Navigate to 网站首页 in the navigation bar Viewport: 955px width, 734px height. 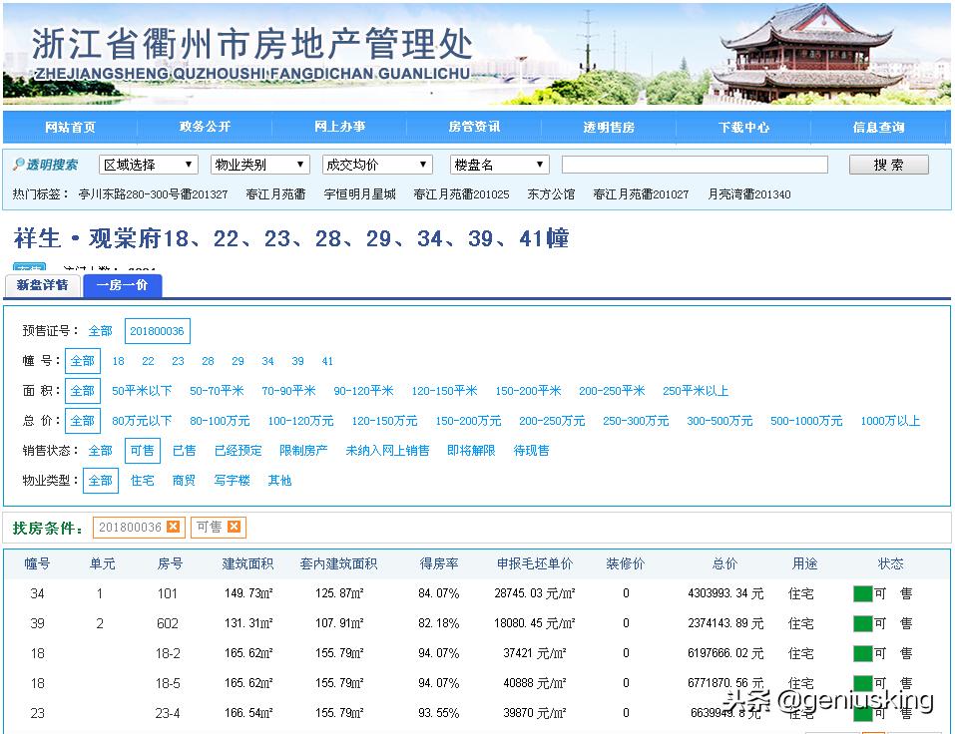click(70, 127)
